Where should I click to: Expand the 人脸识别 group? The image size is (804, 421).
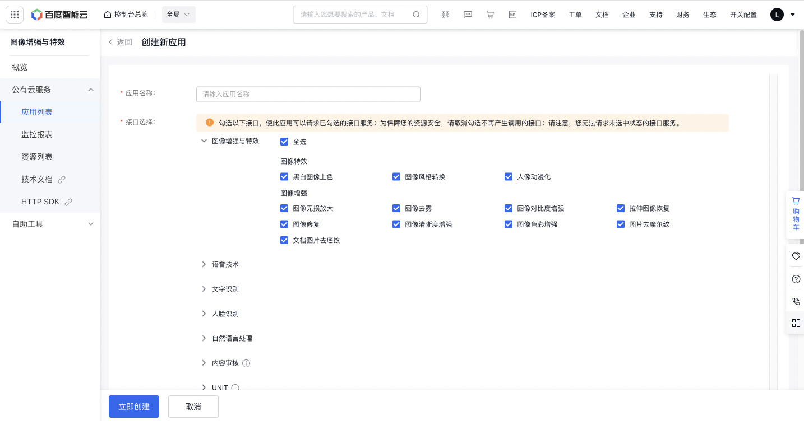click(x=204, y=314)
